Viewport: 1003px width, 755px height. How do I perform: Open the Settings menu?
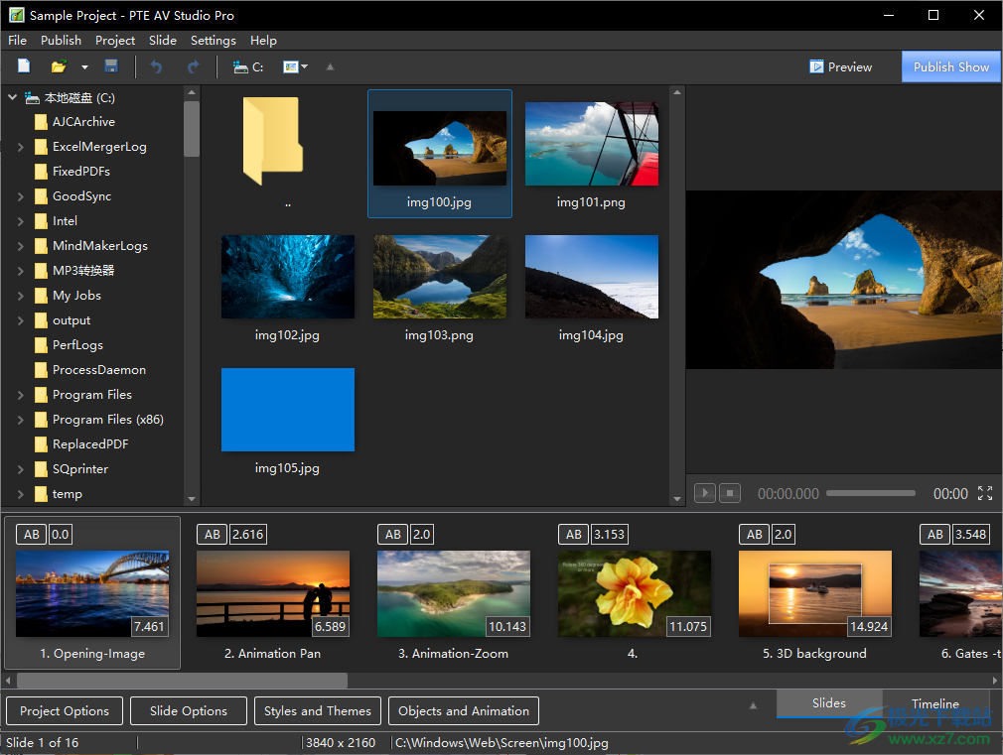[213, 41]
